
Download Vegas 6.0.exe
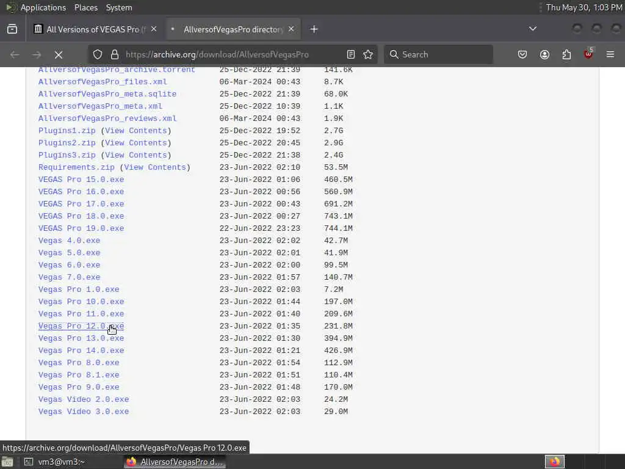[70, 265]
